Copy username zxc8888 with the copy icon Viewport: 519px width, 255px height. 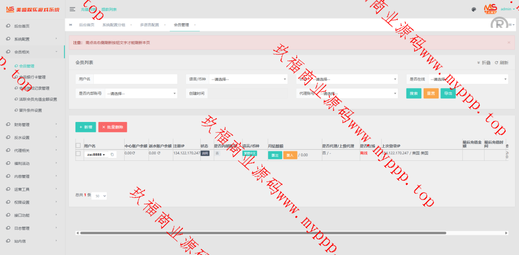(112, 154)
